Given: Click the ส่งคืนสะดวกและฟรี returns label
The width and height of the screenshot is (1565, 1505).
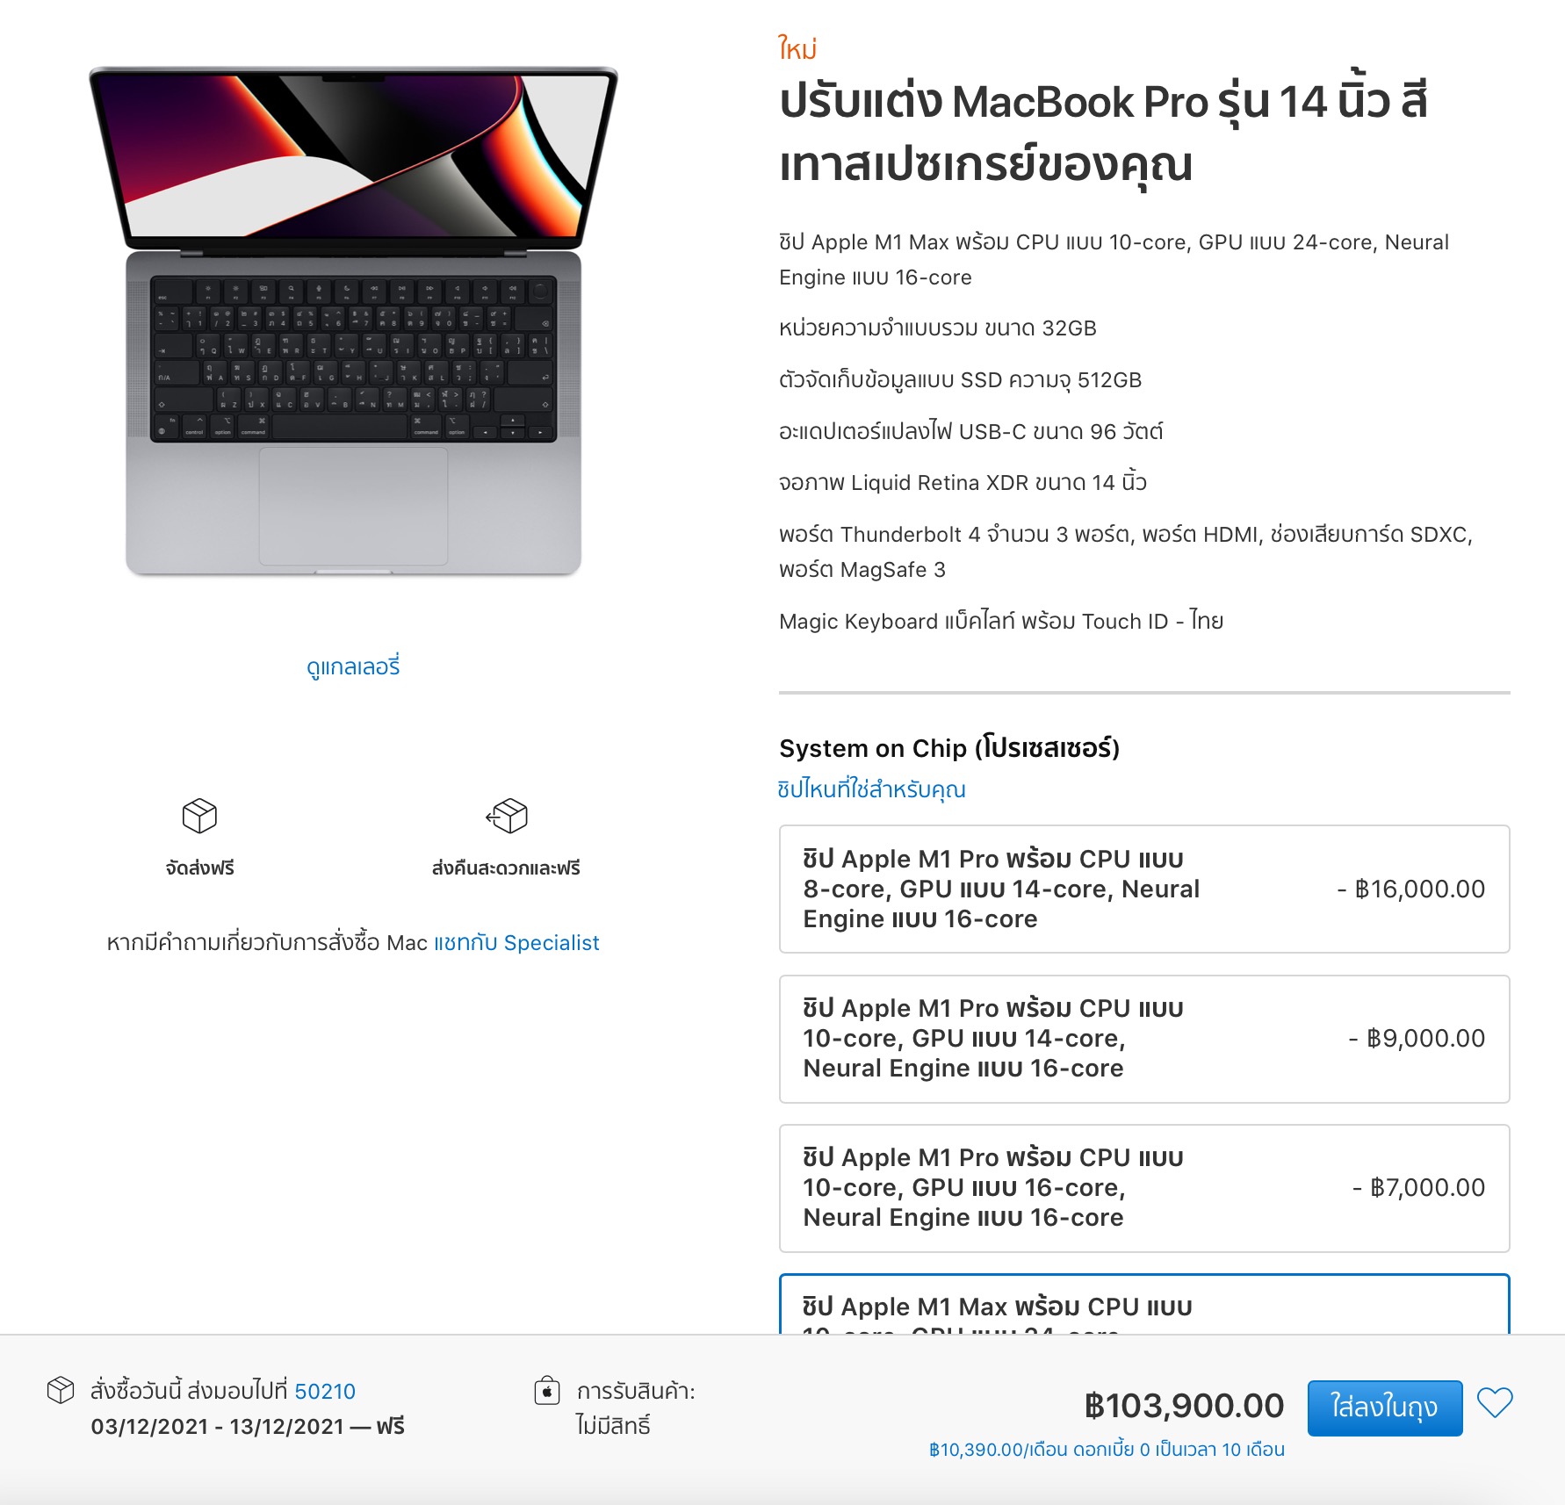Looking at the screenshot, I should [x=506, y=868].
